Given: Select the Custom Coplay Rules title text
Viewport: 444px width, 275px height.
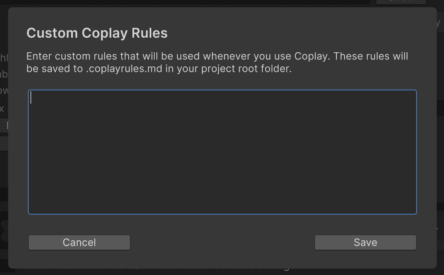Looking at the screenshot, I should 97,33.
